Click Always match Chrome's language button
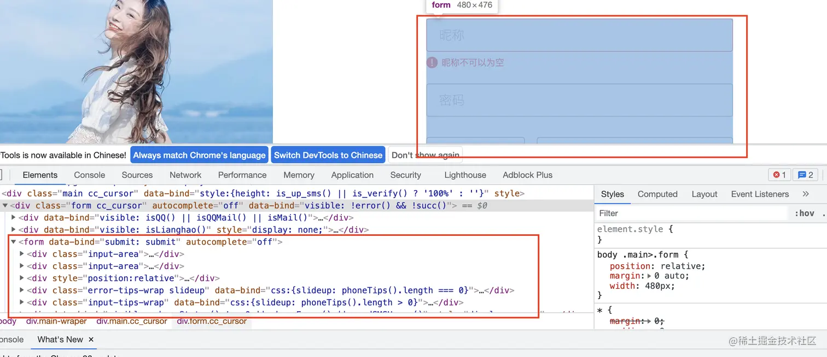This screenshot has width=827, height=357. tap(199, 155)
